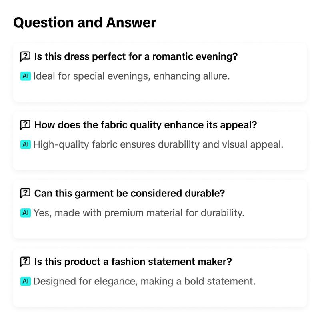The height and width of the screenshot is (320, 320).
Task: Click the answer 'Ideal for special evenings, enhancing allure.'
Action: click(x=132, y=76)
